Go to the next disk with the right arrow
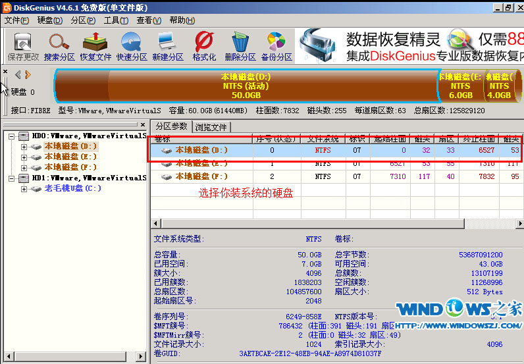Screen dimensions: 524x364 [28, 74]
